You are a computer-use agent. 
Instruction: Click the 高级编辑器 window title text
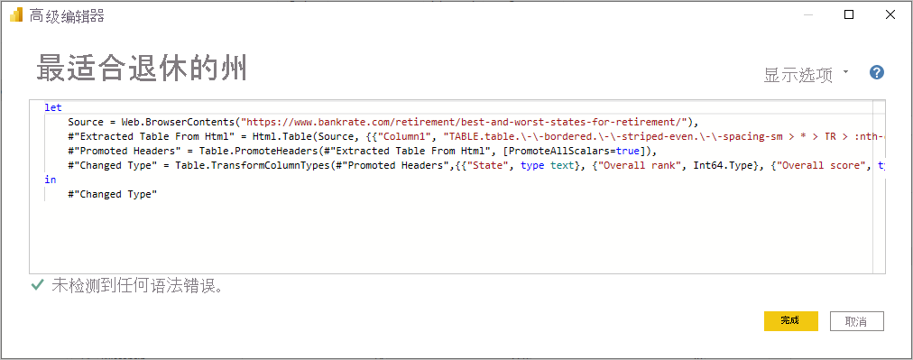(67, 15)
